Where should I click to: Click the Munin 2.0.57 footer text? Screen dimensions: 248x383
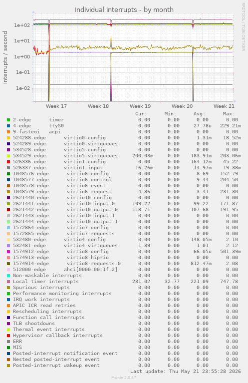coord(124,378)
